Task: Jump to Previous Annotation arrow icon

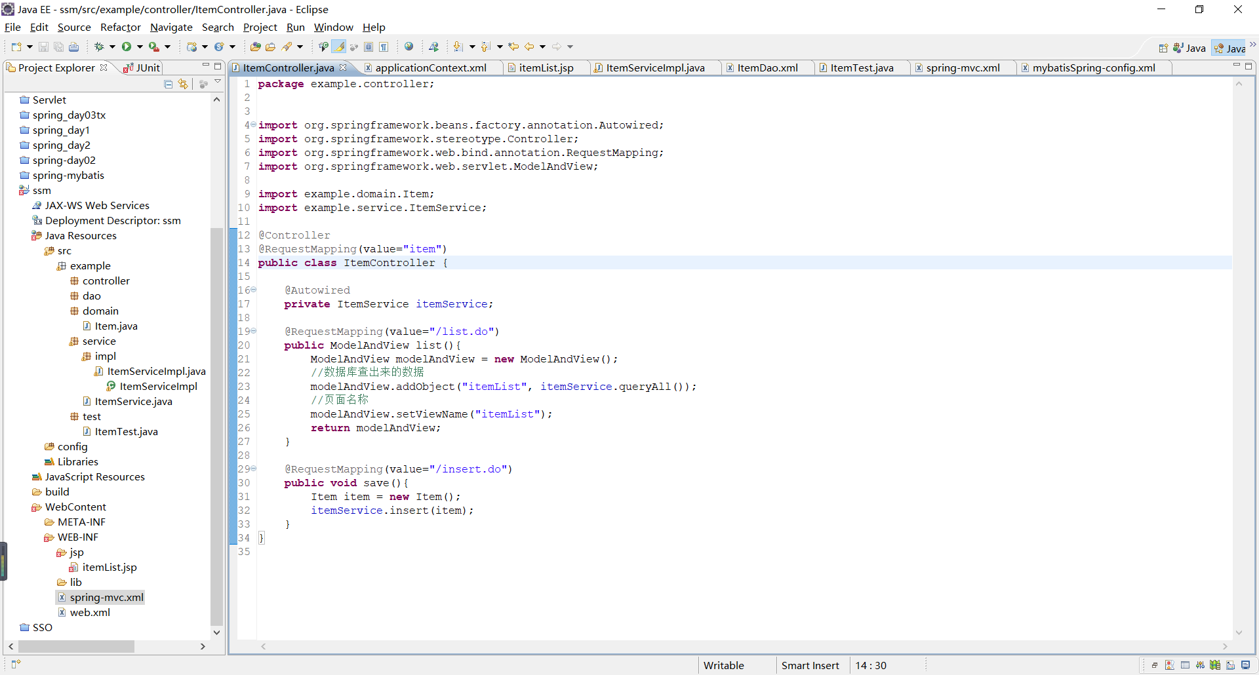Action: tap(485, 47)
